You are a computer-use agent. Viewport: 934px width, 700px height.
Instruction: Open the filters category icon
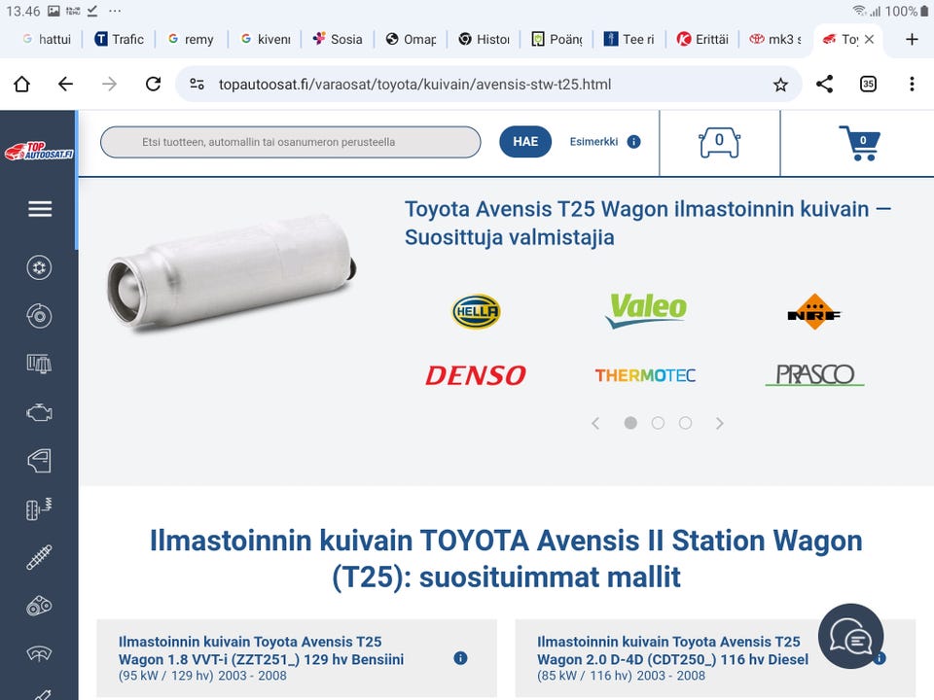point(39,364)
